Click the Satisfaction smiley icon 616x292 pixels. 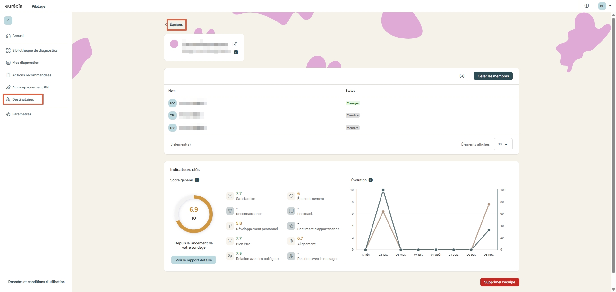[230, 196]
